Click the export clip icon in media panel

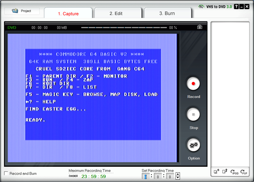point(225,171)
